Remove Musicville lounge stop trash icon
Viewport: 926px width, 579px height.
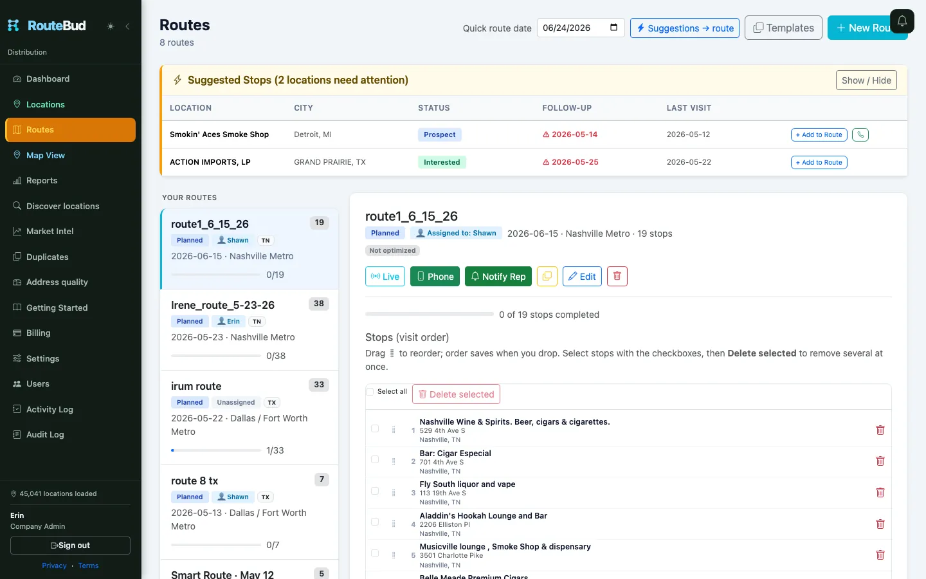(880, 555)
